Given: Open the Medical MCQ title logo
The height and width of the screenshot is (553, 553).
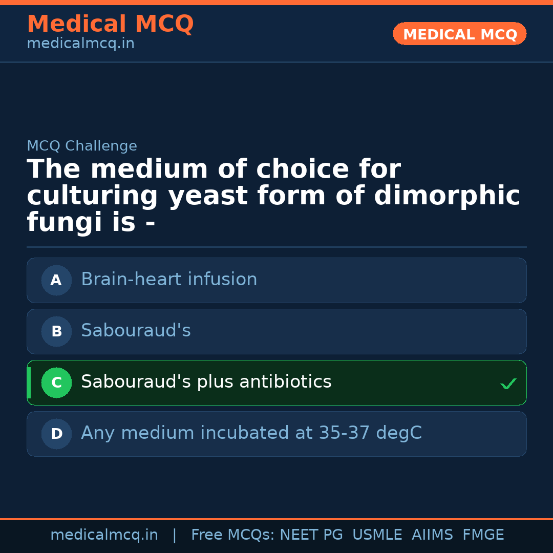Looking at the screenshot, I should click(110, 24).
